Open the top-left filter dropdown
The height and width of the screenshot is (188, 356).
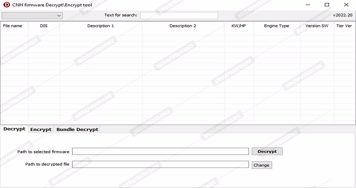click(x=32, y=16)
